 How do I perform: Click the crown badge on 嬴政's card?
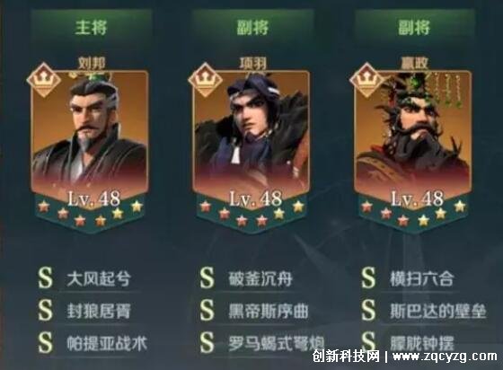(367, 80)
